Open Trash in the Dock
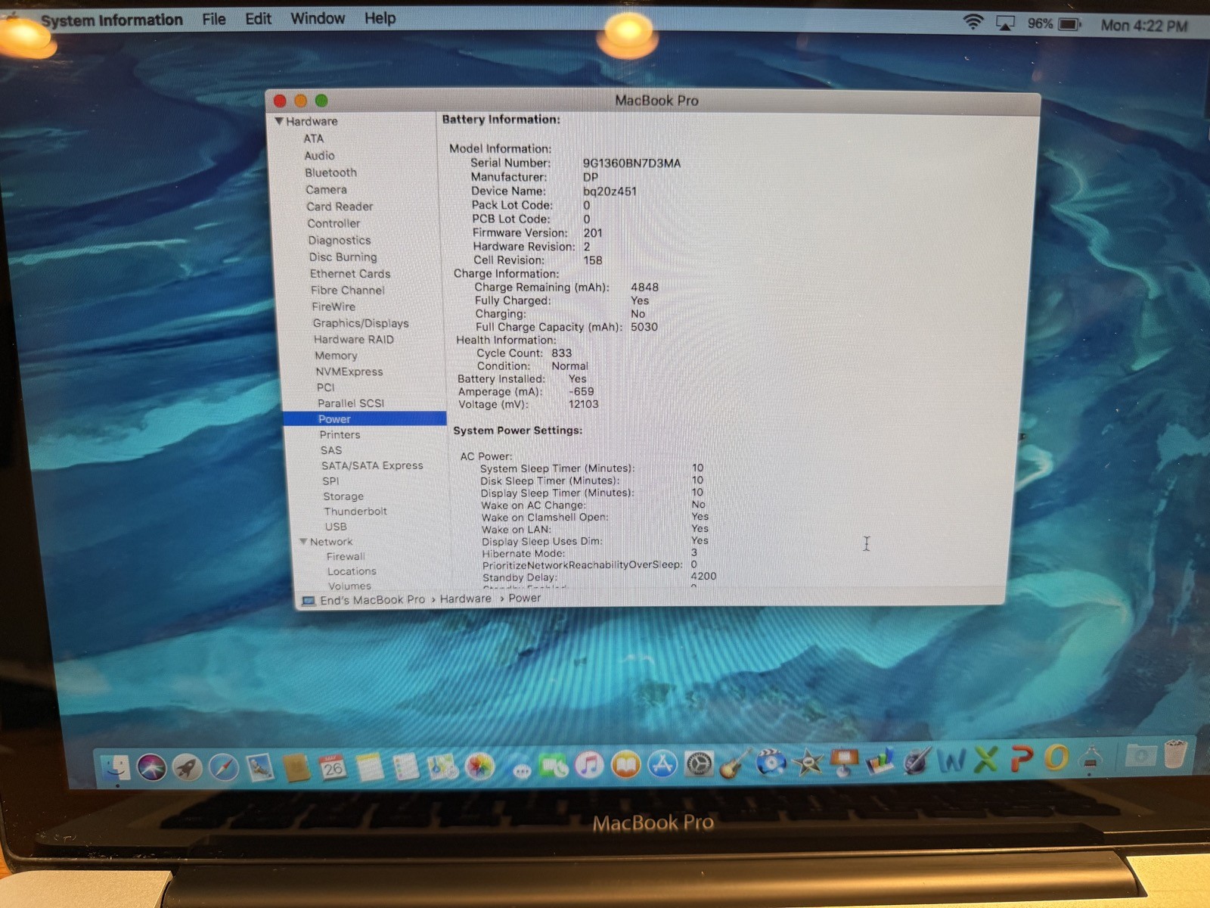This screenshot has height=908, width=1210. pyautogui.click(x=1174, y=754)
